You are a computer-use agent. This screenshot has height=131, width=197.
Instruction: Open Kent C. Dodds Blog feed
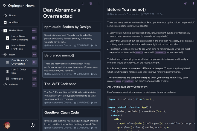[19, 71]
